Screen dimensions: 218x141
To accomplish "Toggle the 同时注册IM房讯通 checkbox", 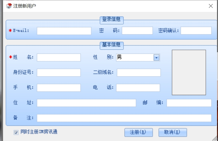I will (x=16, y=132).
